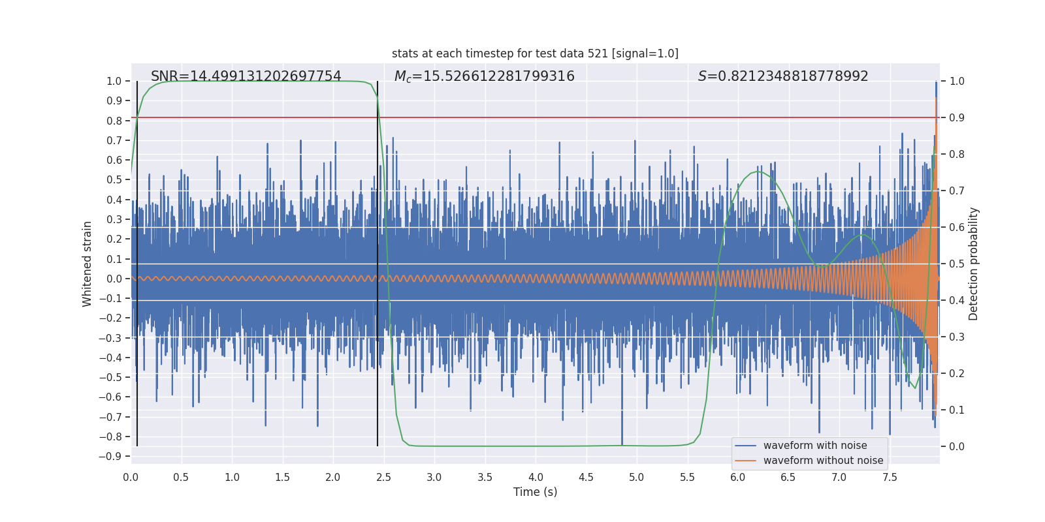The width and height of the screenshot is (1045, 522).
Task: Select the "Time (s)" x-axis label
Action: [x=535, y=492]
